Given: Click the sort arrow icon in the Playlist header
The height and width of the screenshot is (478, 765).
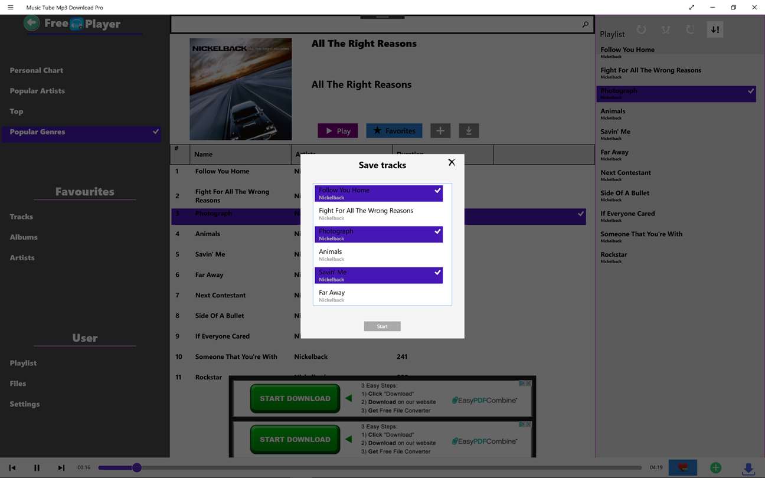Looking at the screenshot, I should pos(715,30).
